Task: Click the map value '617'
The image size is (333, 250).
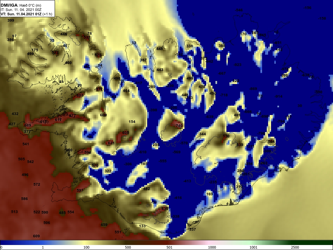Action: 58,120
